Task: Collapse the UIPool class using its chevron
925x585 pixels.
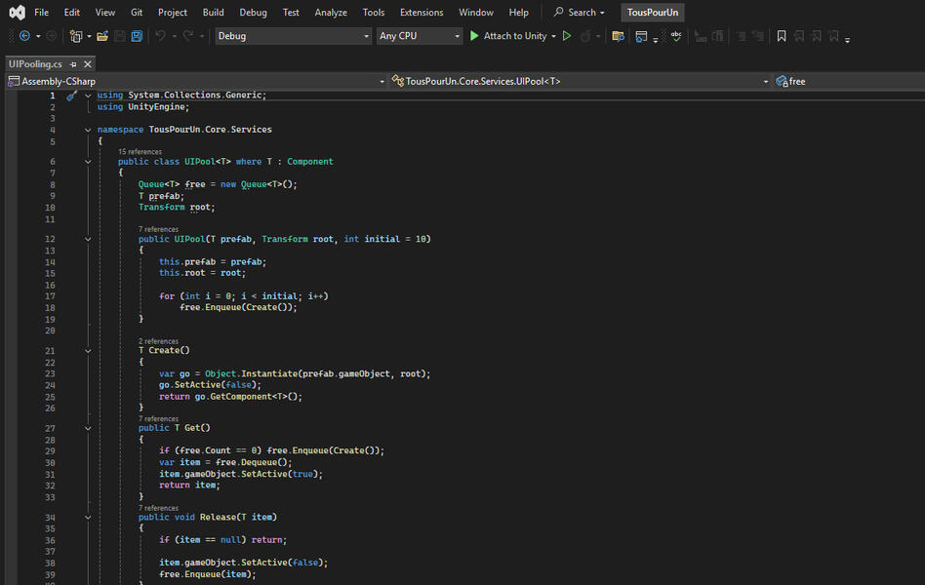Action: pyautogui.click(x=88, y=161)
